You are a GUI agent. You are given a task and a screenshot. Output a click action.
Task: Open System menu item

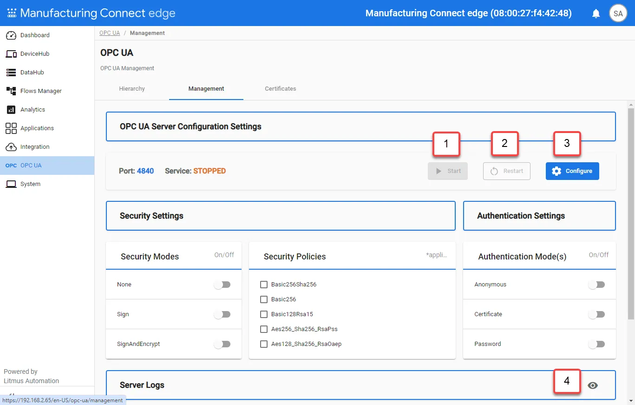[47, 184]
